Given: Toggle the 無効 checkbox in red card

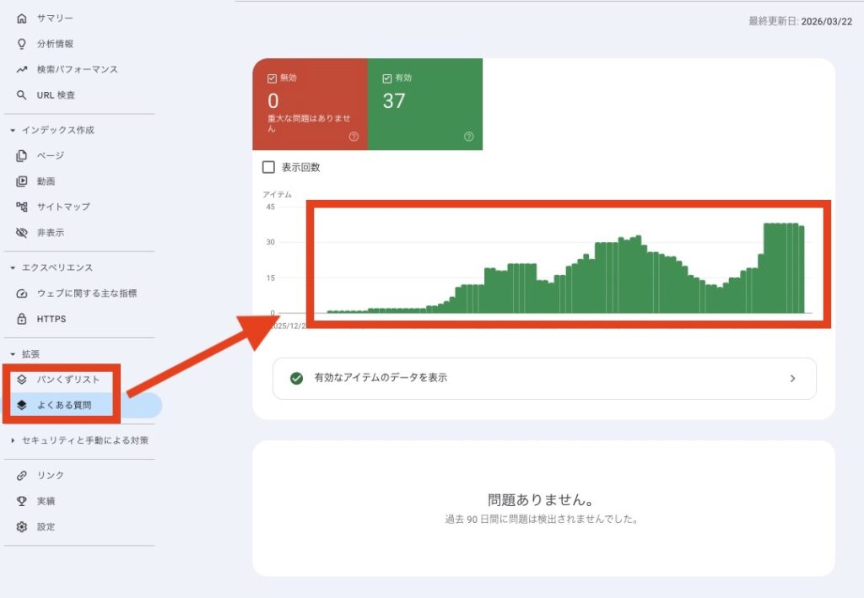Looking at the screenshot, I should [272, 78].
